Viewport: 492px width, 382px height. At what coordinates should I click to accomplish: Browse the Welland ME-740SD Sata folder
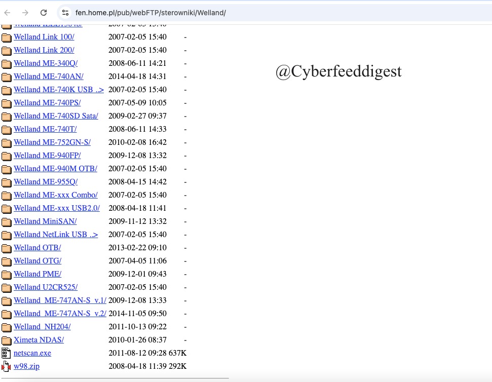click(56, 116)
